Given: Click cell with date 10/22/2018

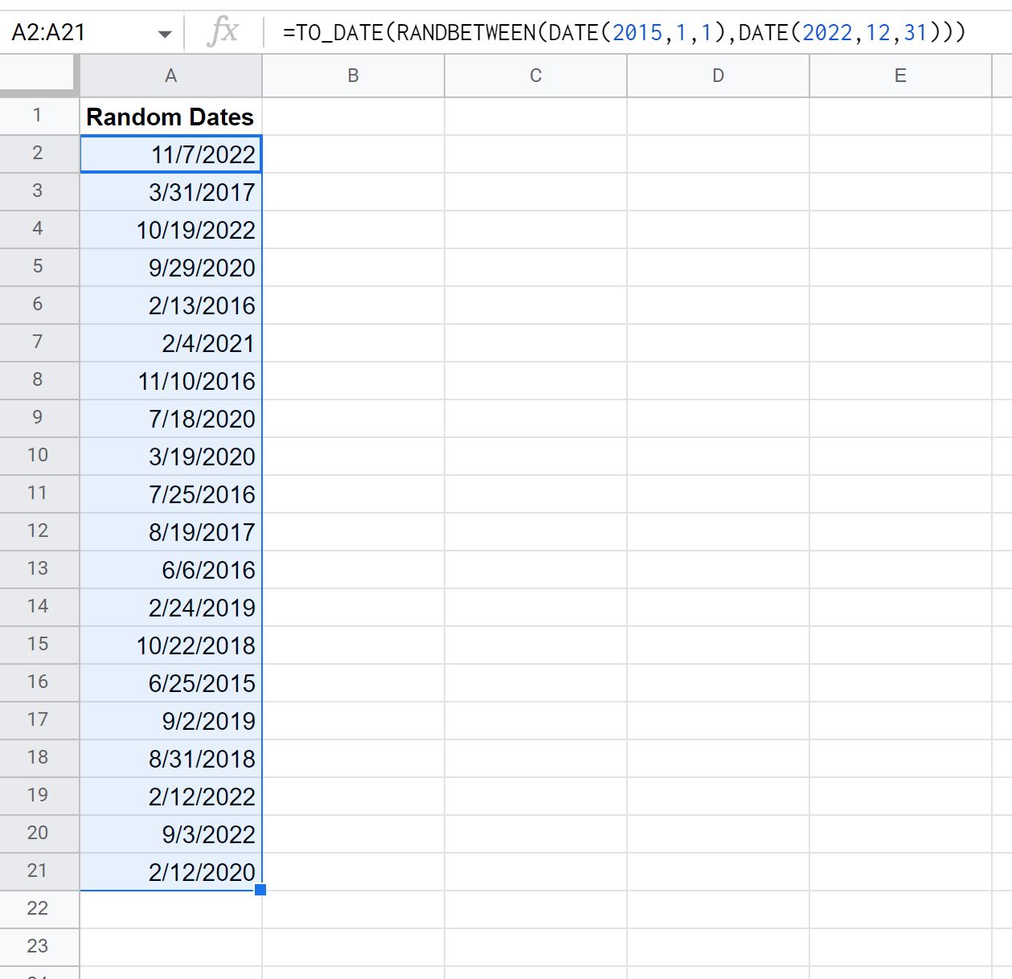Looking at the screenshot, I should 170,645.
